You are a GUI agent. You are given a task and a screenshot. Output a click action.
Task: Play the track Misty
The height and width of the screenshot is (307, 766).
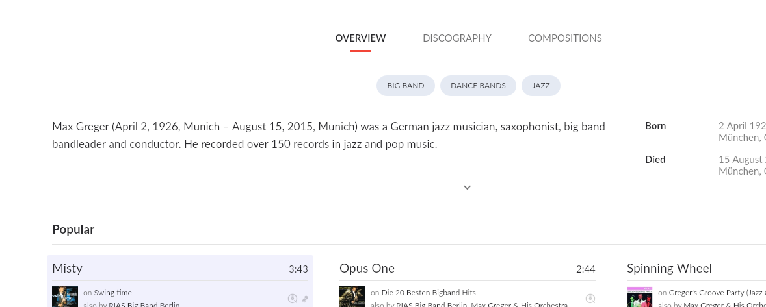point(68,269)
